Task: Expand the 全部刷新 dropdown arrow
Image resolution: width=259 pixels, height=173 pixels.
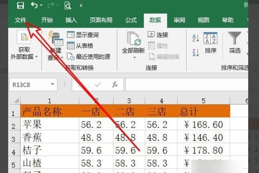Action: point(135,58)
